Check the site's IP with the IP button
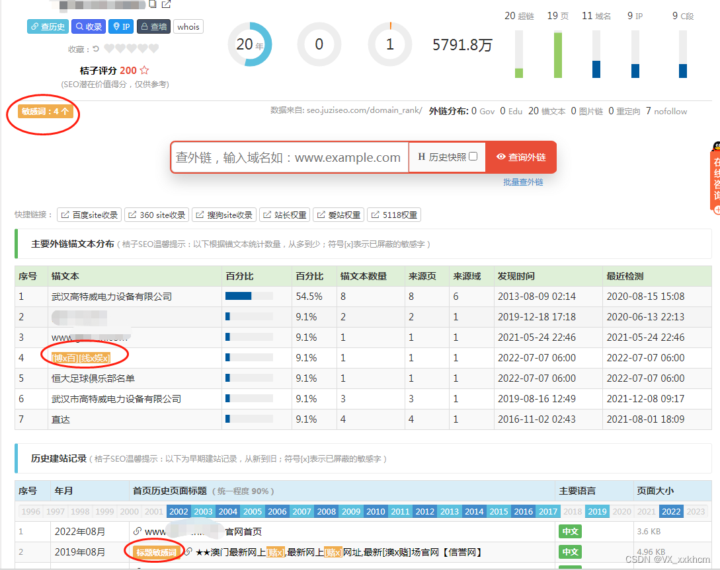This screenshot has width=720, height=570. click(x=121, y=26)
